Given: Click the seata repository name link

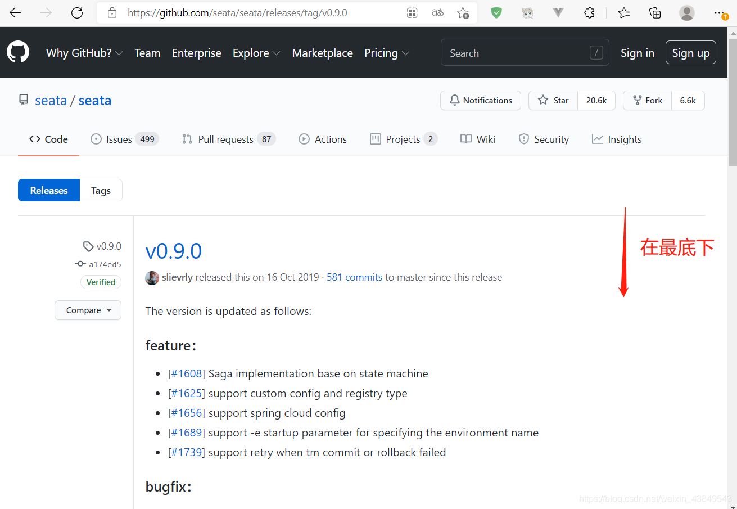Looking at the screenshot, I should (95, 101).
